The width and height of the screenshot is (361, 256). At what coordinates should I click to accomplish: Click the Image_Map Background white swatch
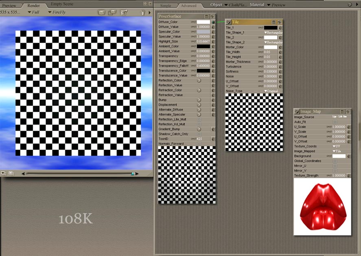[x=339, y=156]
